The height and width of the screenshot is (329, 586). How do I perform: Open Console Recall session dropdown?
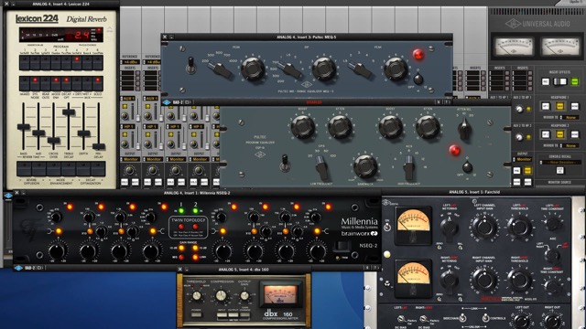click(x=560, y=163)
